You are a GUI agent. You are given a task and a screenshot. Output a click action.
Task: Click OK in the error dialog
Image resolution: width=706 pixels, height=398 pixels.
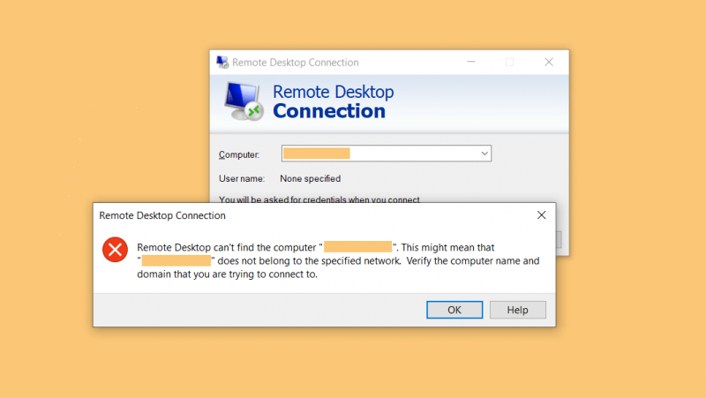[x=454, y=310]
